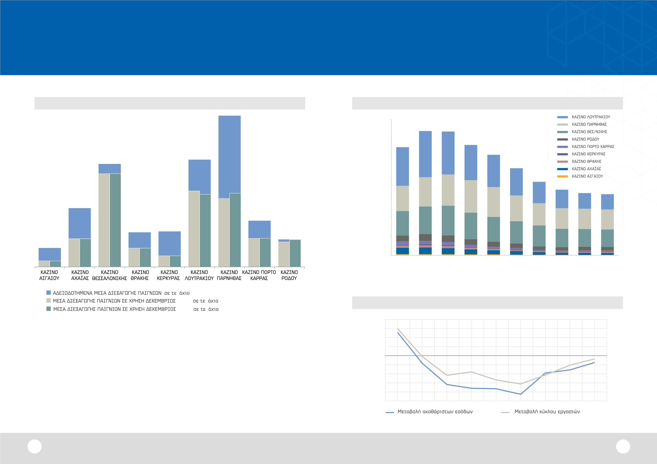The height and width of the screenshot is (464, 657).
Task: Click the ΚΑΖΙΝΟ ΑΧΑΪΑΣ dark blue legend swatch
Action: 562,169
